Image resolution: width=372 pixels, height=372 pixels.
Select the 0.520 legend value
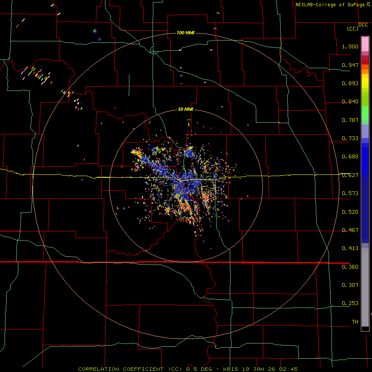tap(350, 212)
